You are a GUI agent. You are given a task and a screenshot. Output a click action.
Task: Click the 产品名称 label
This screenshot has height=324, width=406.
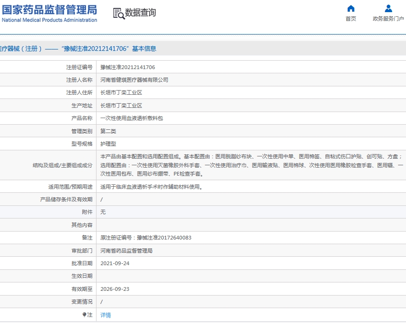click(82, 118)
